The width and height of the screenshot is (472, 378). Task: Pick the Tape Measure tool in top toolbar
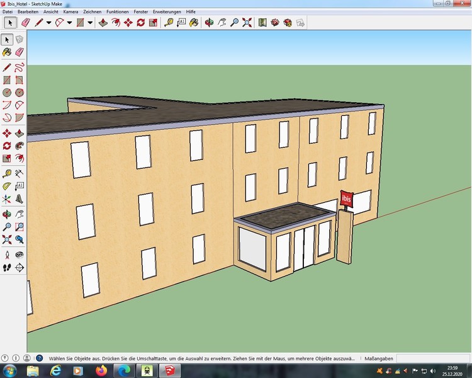(x=168, y=23)
